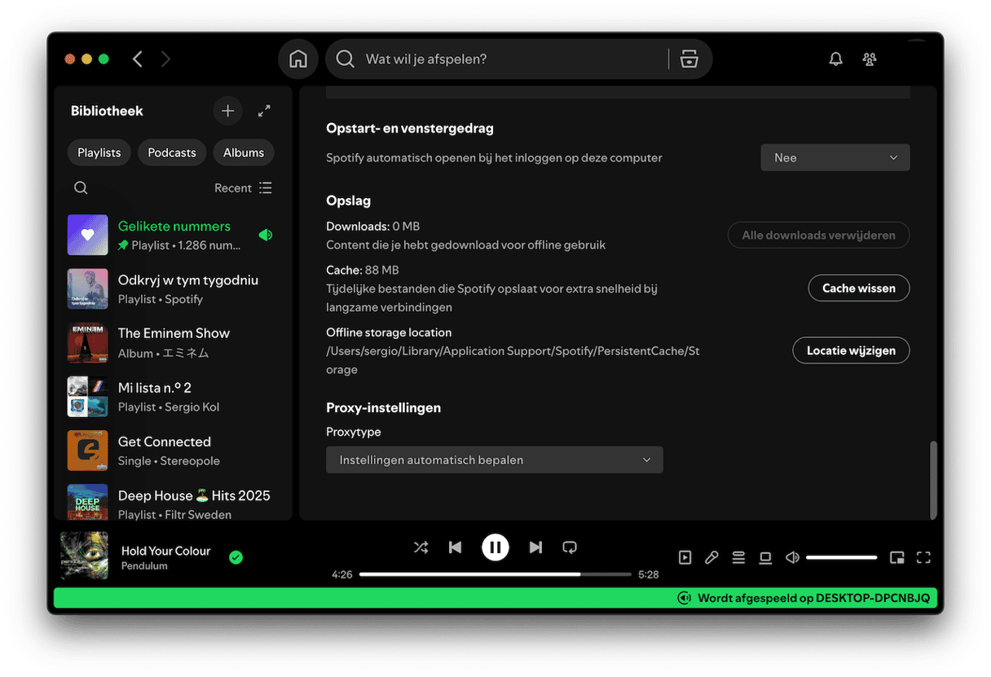
Task: Click the Proxy-instellingen heading
Action: [384, 407]
